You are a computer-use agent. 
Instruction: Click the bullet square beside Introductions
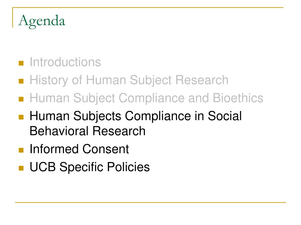click(21, 63)
